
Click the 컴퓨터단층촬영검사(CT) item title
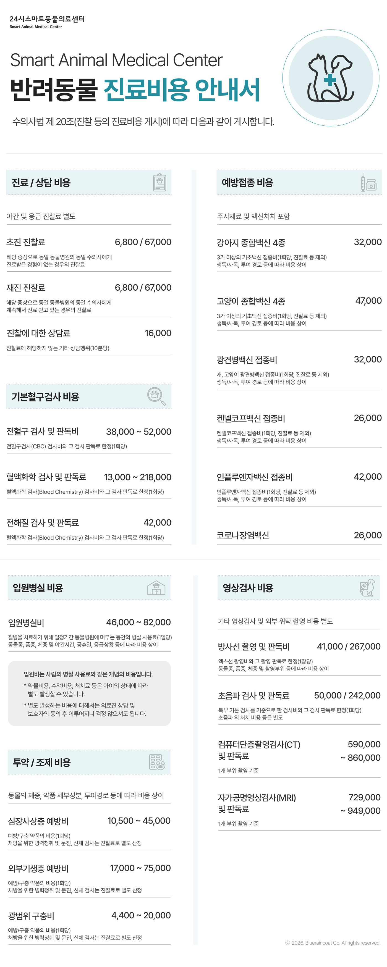pos(259,744)
